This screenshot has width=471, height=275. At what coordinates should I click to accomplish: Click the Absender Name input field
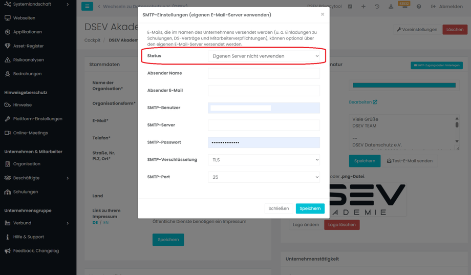(x=264, y=73)
